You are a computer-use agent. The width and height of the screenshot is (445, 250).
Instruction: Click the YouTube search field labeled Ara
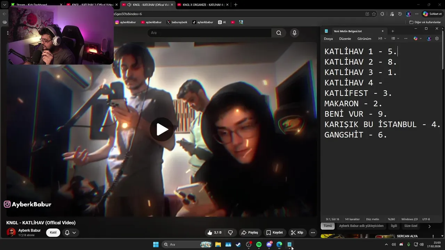[x=209, y=33]
